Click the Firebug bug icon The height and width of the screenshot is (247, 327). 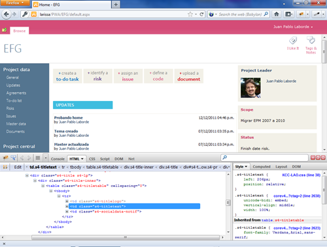5,158
